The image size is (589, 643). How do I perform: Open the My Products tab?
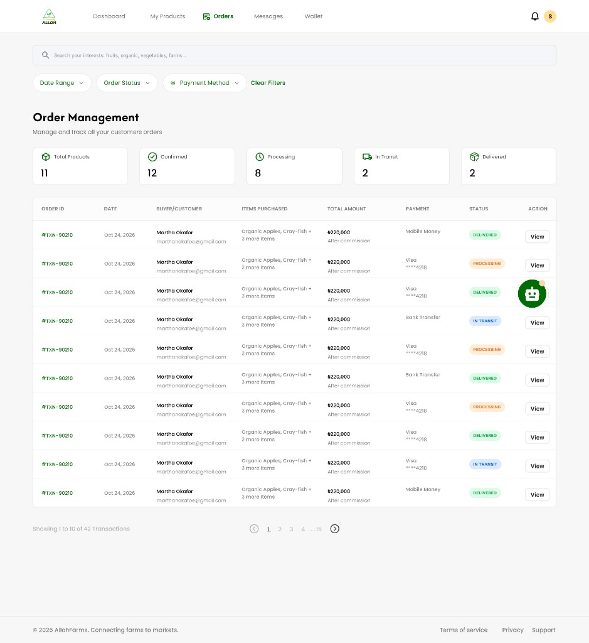pyautogui.click(x=167, y=16)
